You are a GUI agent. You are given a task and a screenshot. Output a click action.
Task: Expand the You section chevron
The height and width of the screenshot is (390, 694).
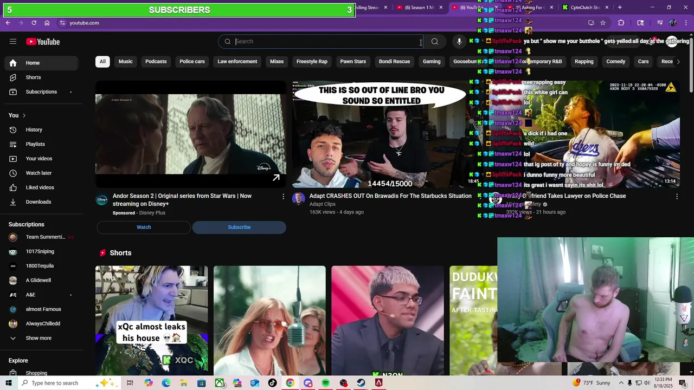[24, 115]
